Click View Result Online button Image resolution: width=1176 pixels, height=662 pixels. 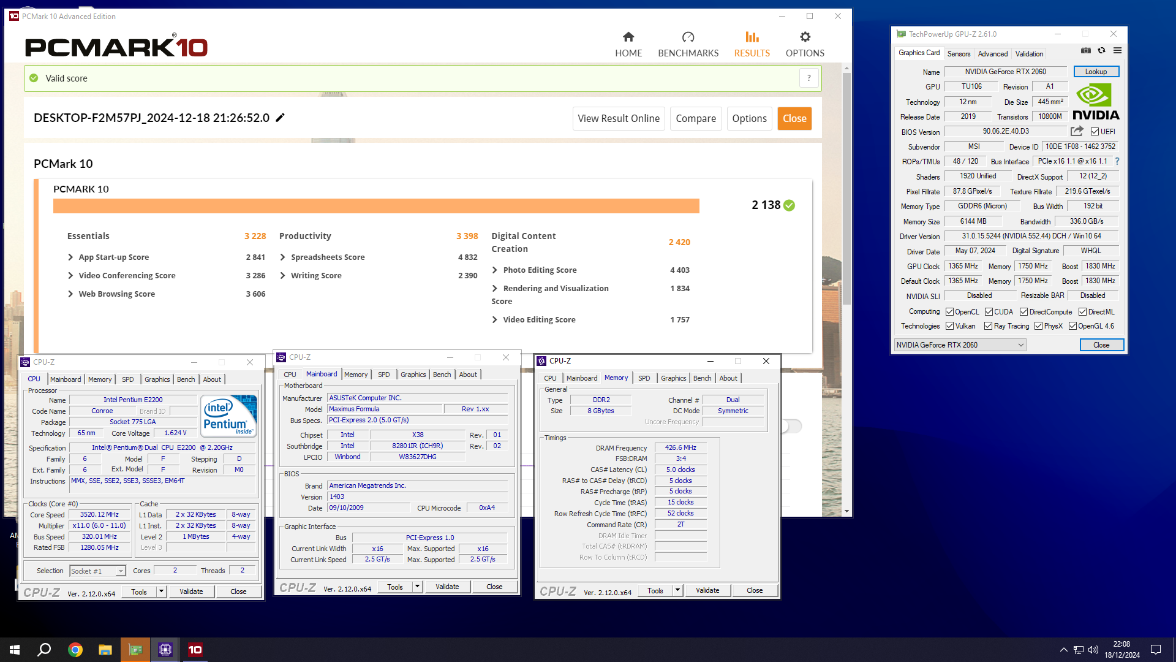(619, 118)
